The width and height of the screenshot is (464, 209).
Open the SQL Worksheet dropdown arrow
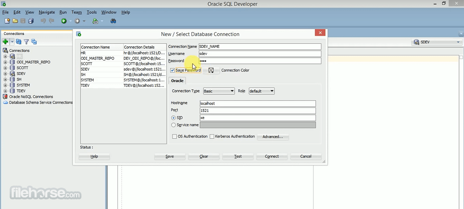coord(102,21)
